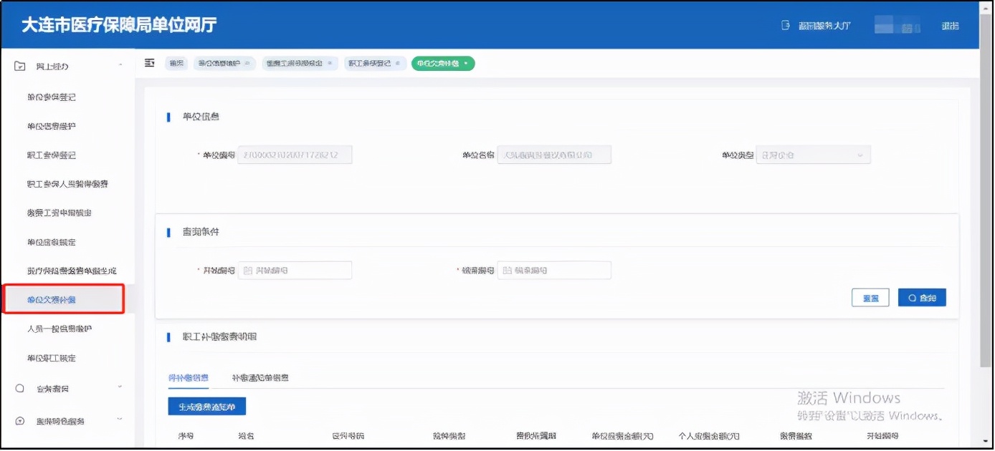Open the 单位类型 dropdown
This screenshot has width=995, height=451.
(x=814, y=154)
